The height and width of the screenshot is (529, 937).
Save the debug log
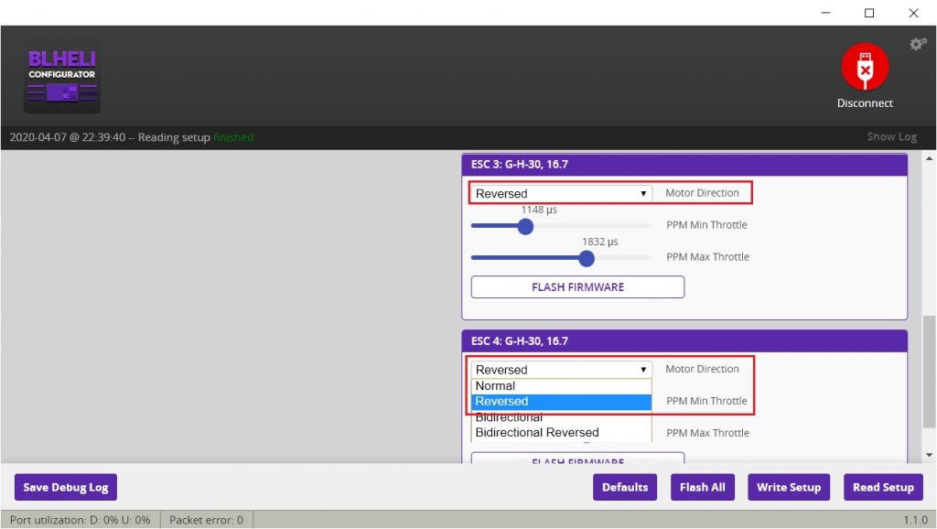(66, 487)
